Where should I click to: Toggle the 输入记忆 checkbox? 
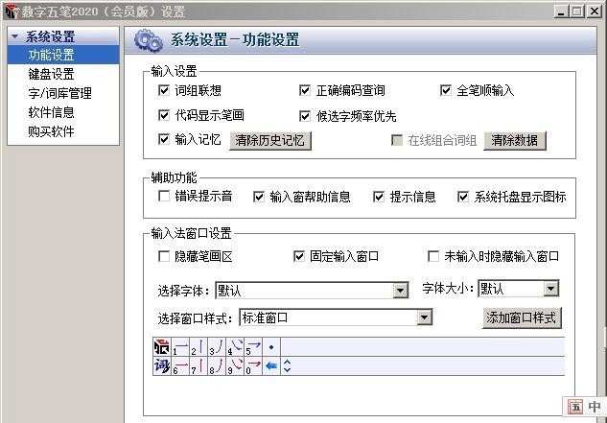click(x=164, y=139)
